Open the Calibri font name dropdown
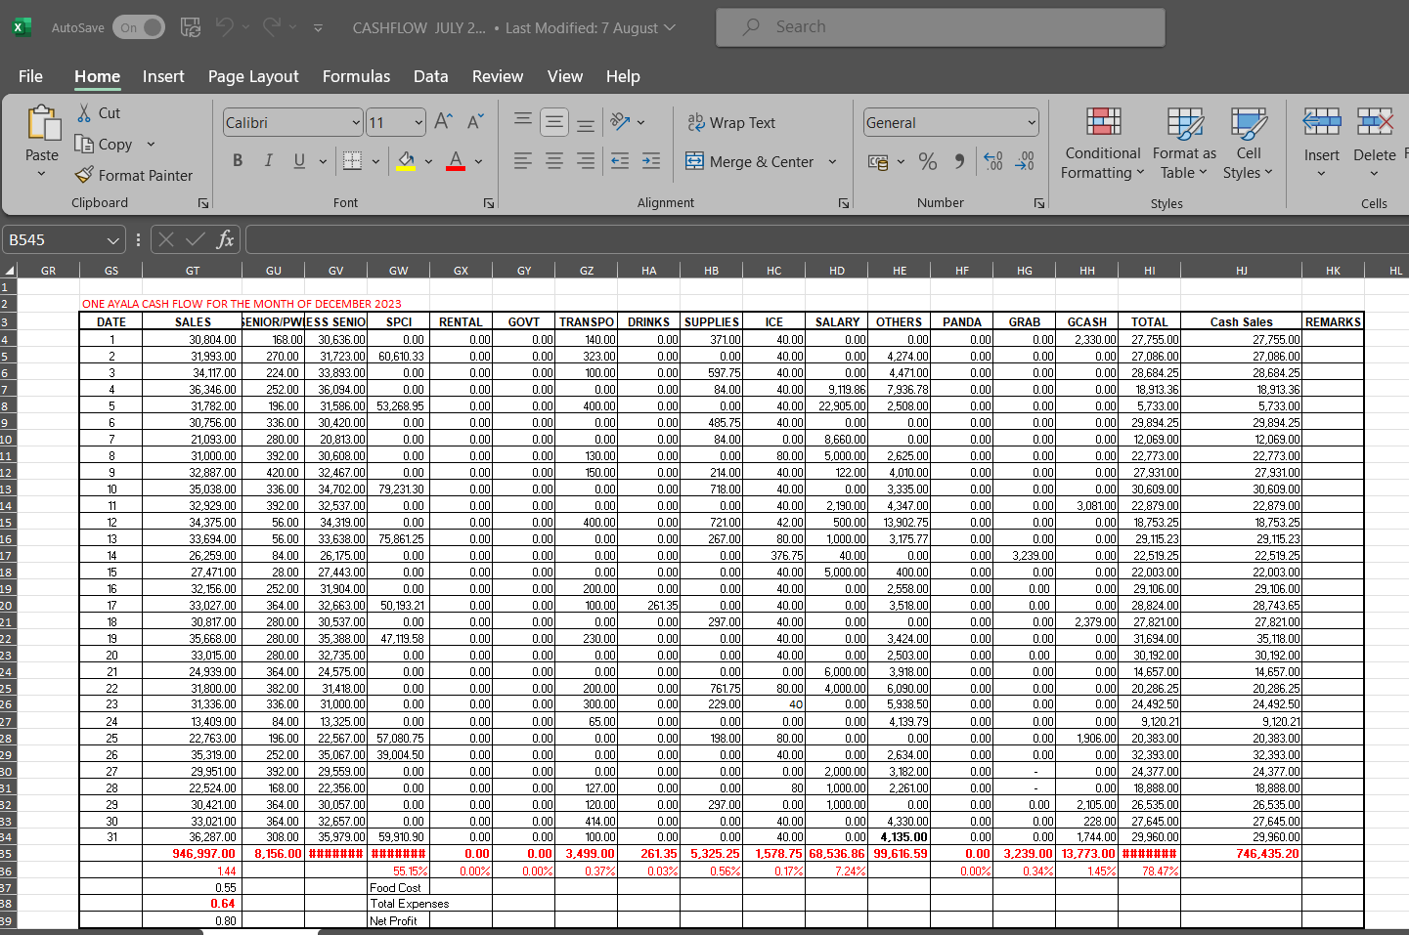 [356, 122]
